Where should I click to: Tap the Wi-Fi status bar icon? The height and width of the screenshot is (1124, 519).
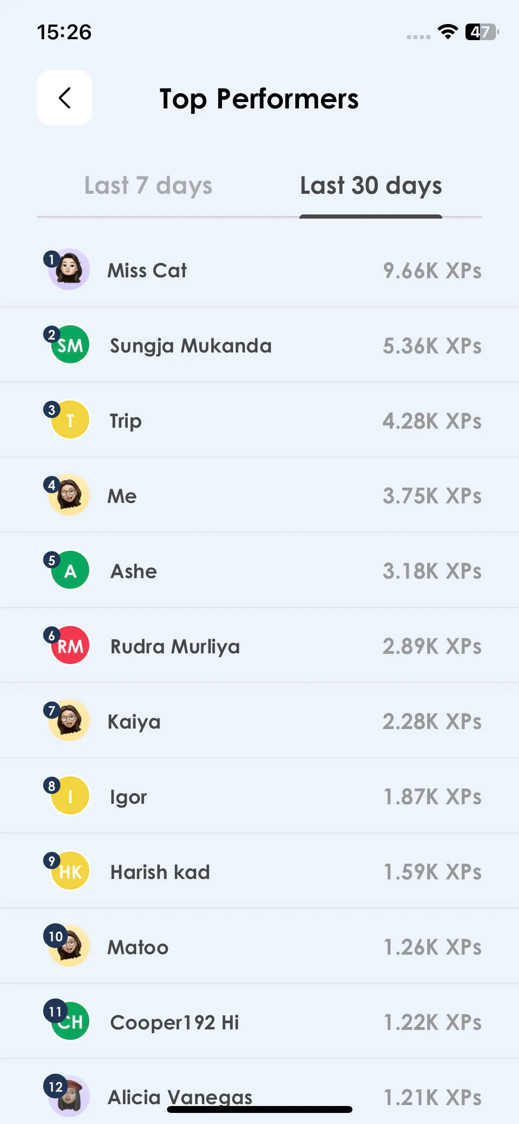(x=447, y=32)
